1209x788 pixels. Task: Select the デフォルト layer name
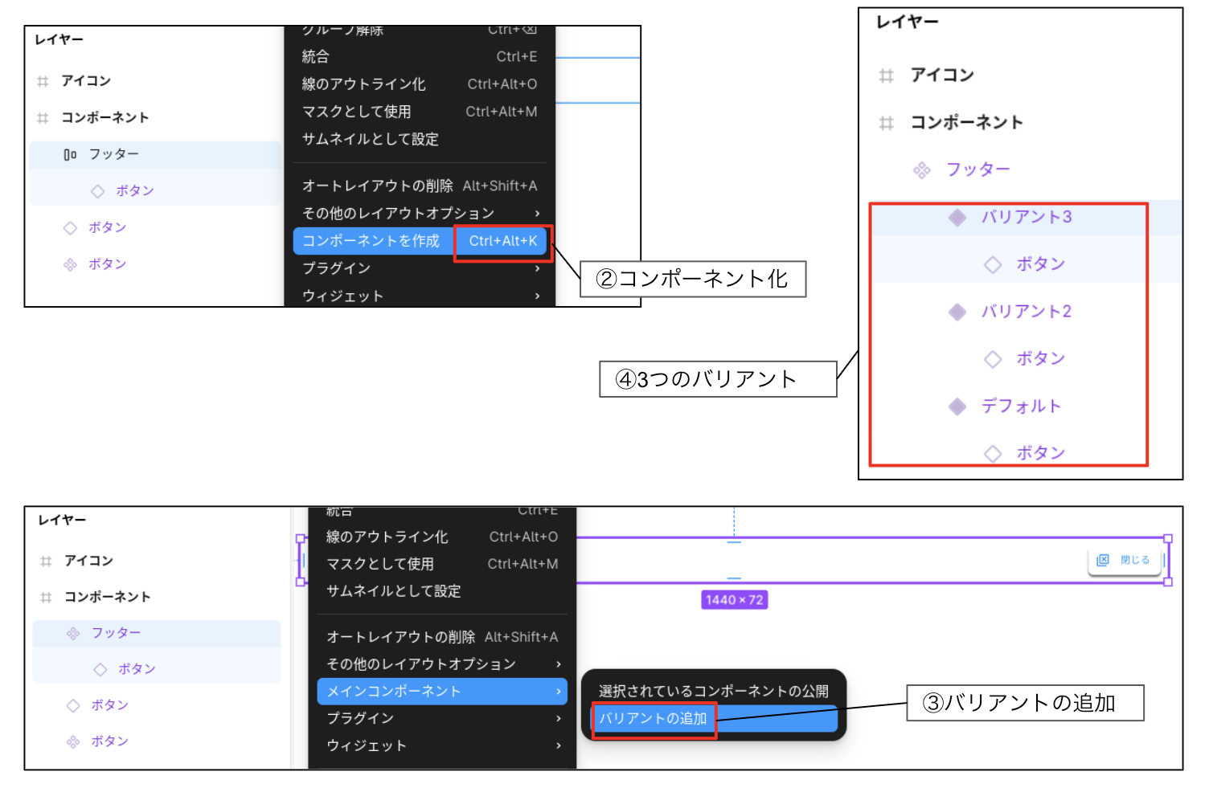1021,406
